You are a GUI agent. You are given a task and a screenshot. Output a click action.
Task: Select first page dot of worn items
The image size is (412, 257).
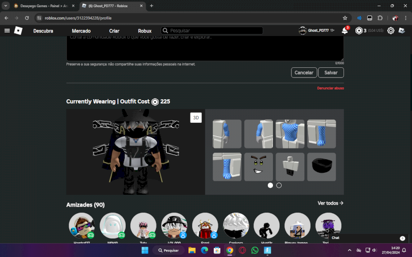(x=270, y=186)
